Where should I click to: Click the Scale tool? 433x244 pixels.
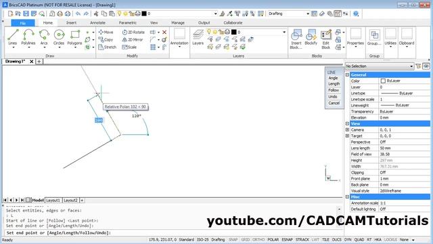pyautogui.click(x=129, y=47)
